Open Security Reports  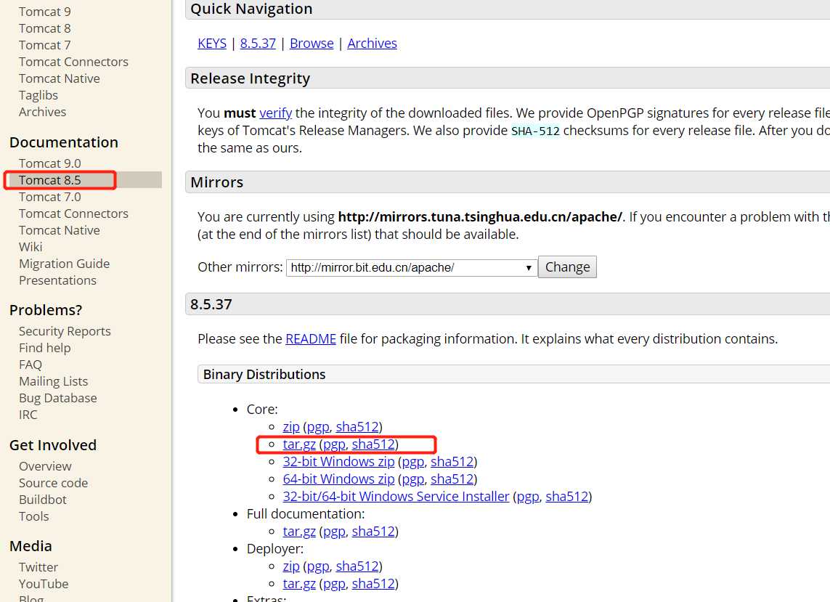pos(65,331)
